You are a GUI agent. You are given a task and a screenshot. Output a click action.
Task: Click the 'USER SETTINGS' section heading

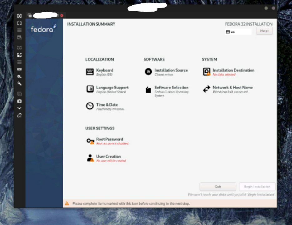coord(100,128)
